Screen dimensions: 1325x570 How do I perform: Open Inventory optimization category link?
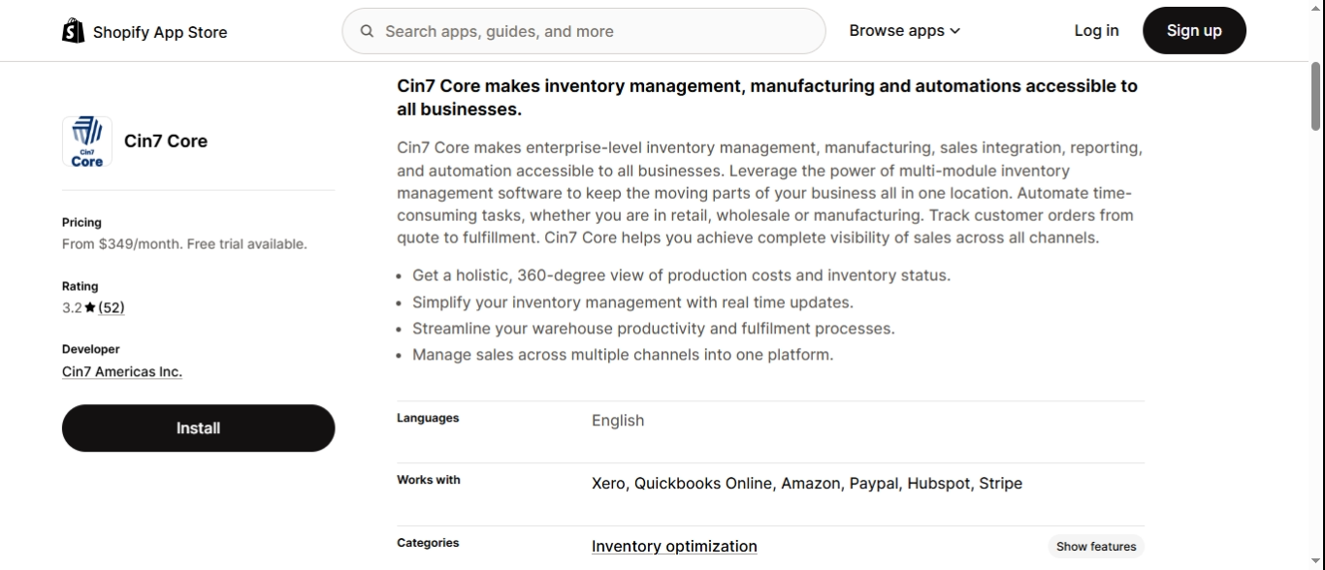(x=674, y=546)
